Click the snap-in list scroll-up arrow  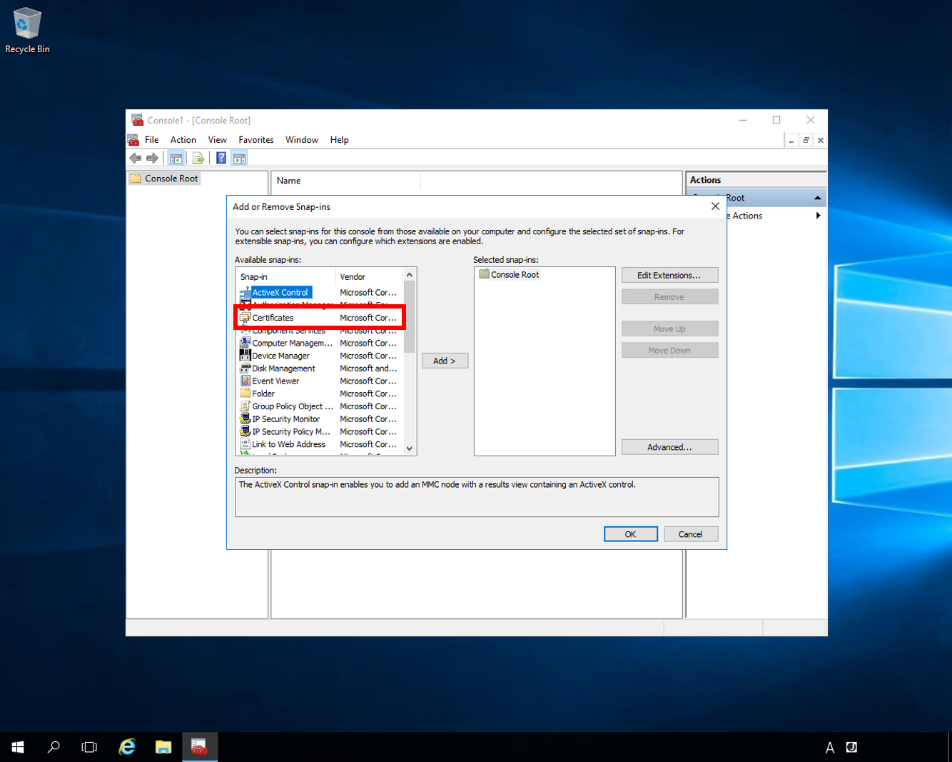(x=410, y=275)
